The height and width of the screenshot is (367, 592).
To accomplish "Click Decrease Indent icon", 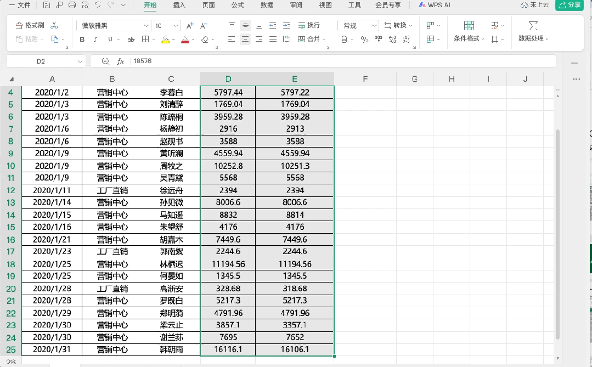I will coord(273,25).
